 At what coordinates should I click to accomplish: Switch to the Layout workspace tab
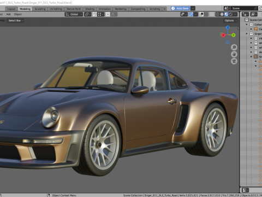(x=11, y=9)
